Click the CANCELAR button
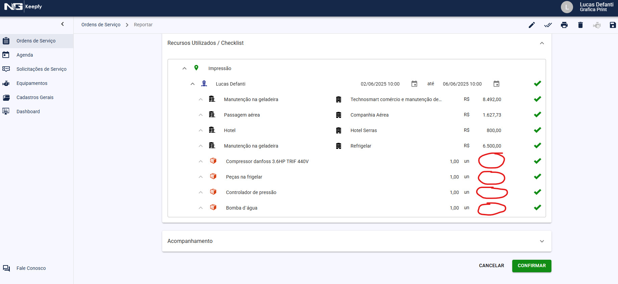This screenshot has height=284, width=618. click(x=491, y=266)
